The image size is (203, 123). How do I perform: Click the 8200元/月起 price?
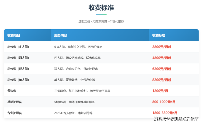tap(162, 80)
